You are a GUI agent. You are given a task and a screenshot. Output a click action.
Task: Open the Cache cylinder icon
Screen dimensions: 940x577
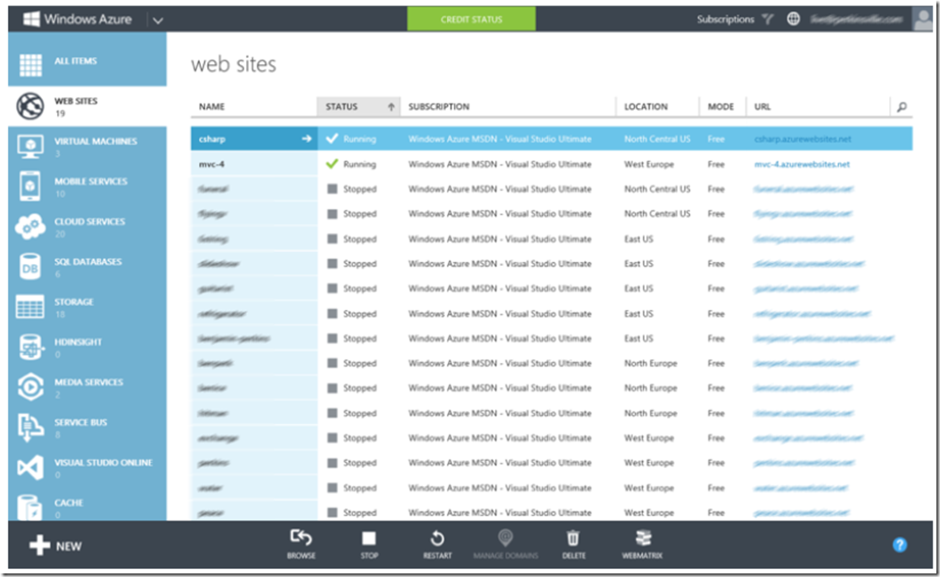click(30, 507)
